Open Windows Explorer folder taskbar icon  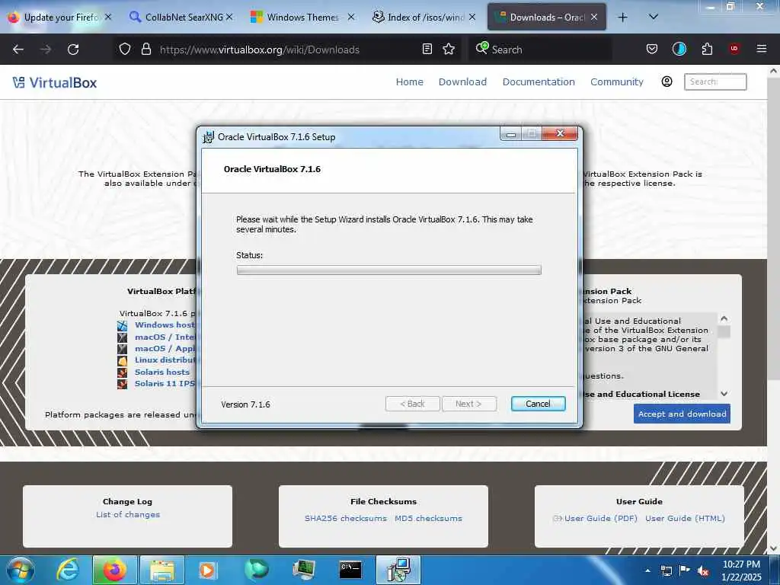click(162, 570)
